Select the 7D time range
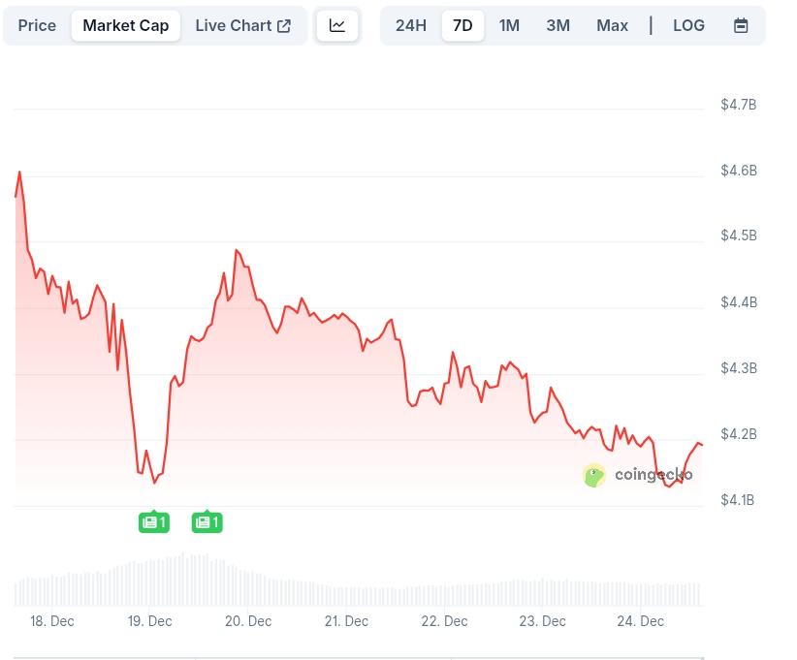The image size is (797, 660). 462,25
